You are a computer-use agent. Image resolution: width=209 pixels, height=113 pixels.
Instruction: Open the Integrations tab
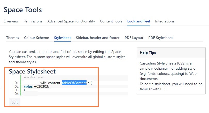point(165,21)
